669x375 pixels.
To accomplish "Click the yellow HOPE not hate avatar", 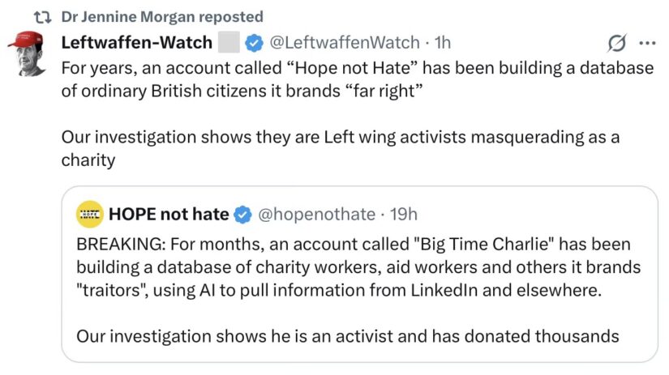I will [89, 214].
